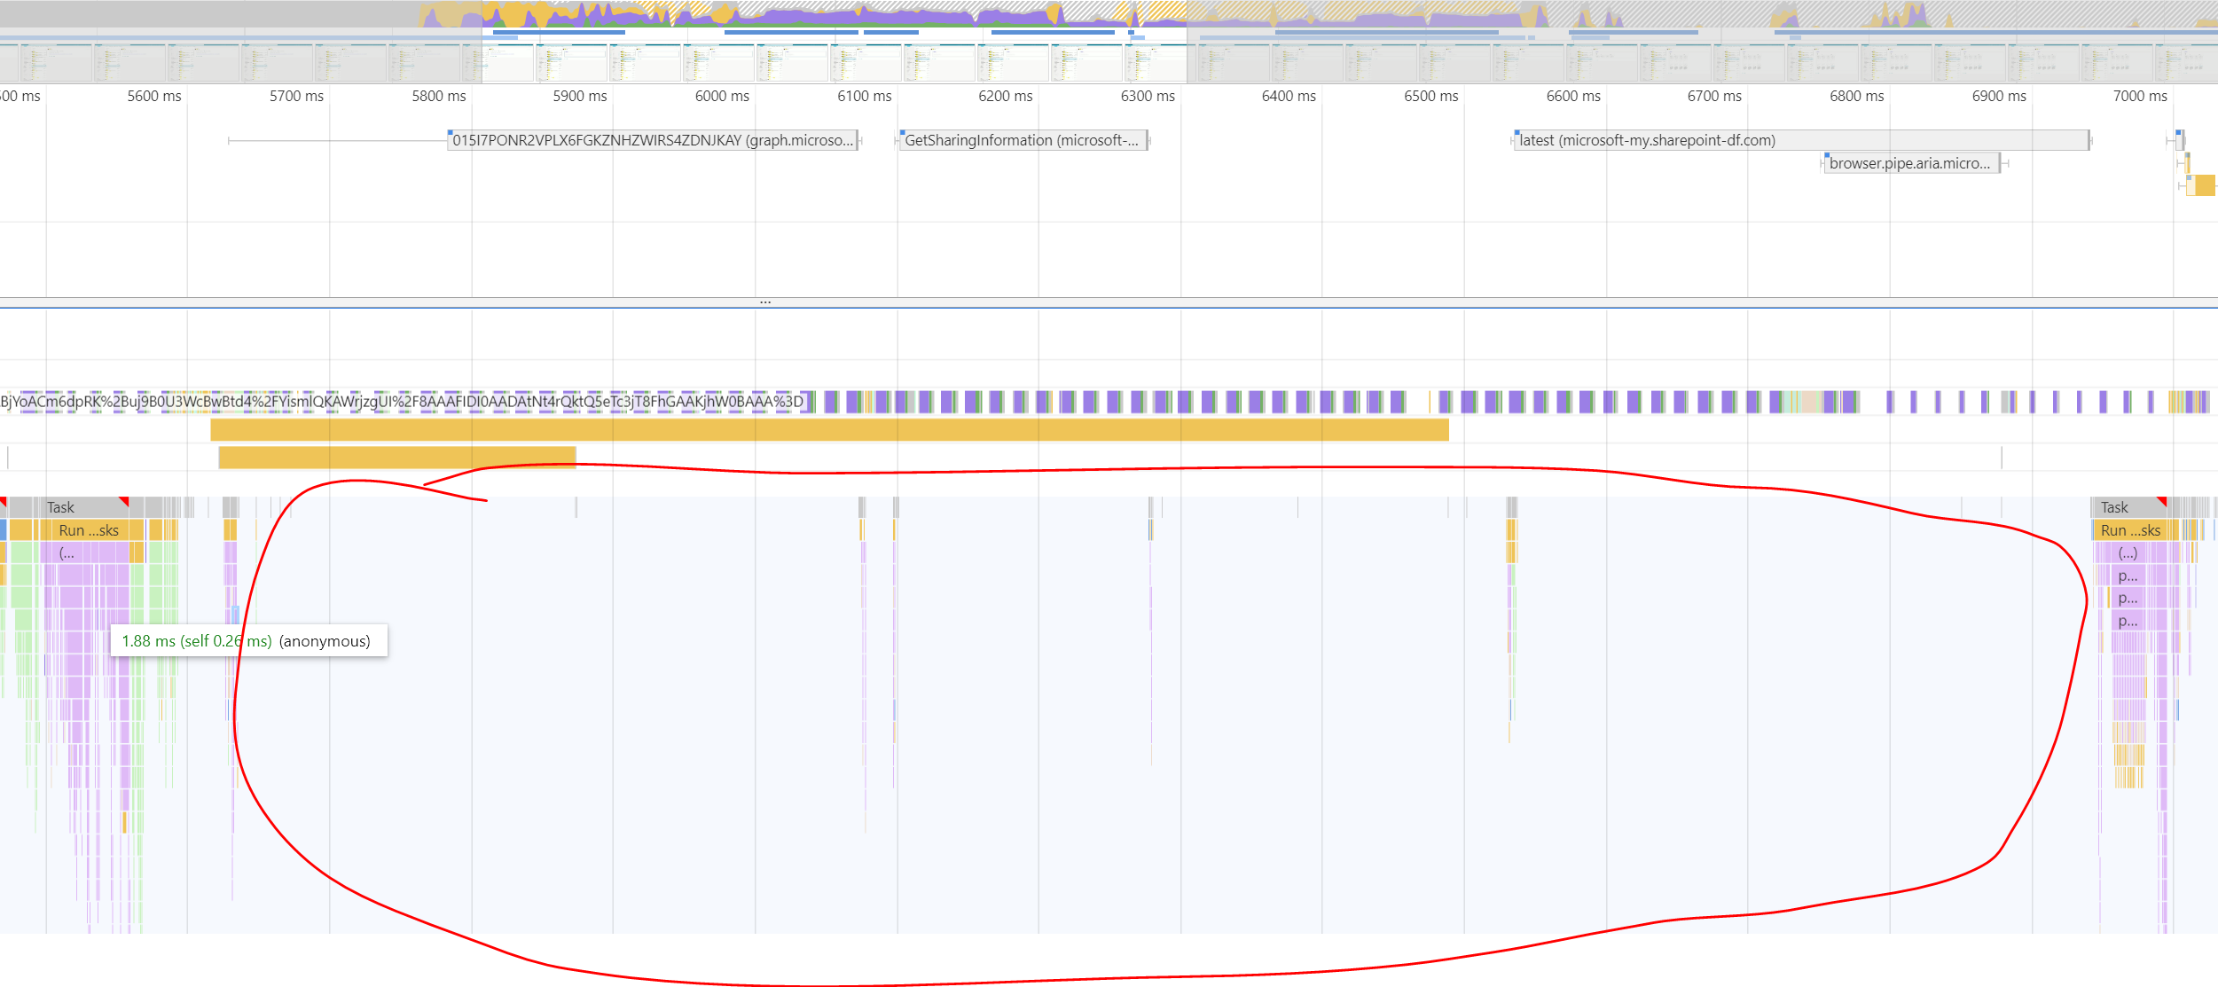Screen dimensions: 2218x987
Task: Expand the collapsed (...) frame in the flame chart
Action: point(66,552)
